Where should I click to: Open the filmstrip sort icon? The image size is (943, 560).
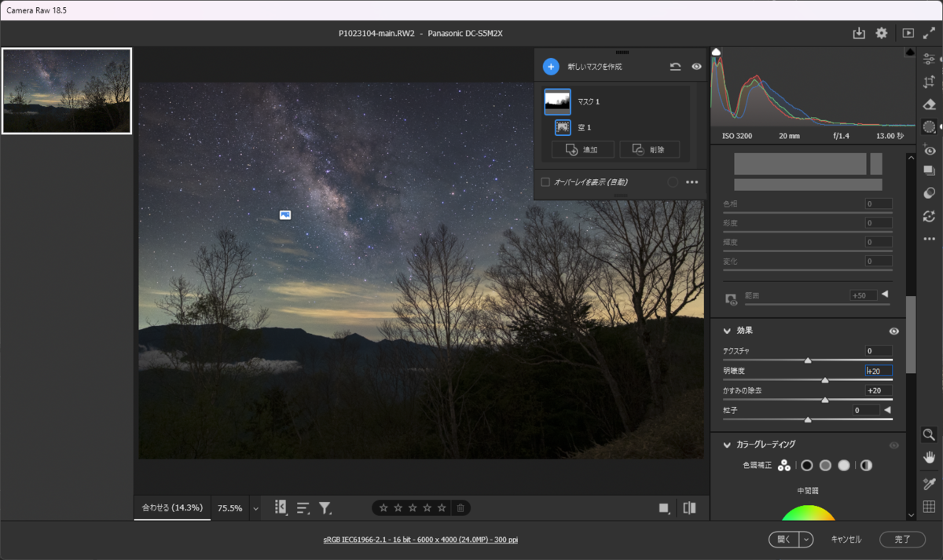303,508
